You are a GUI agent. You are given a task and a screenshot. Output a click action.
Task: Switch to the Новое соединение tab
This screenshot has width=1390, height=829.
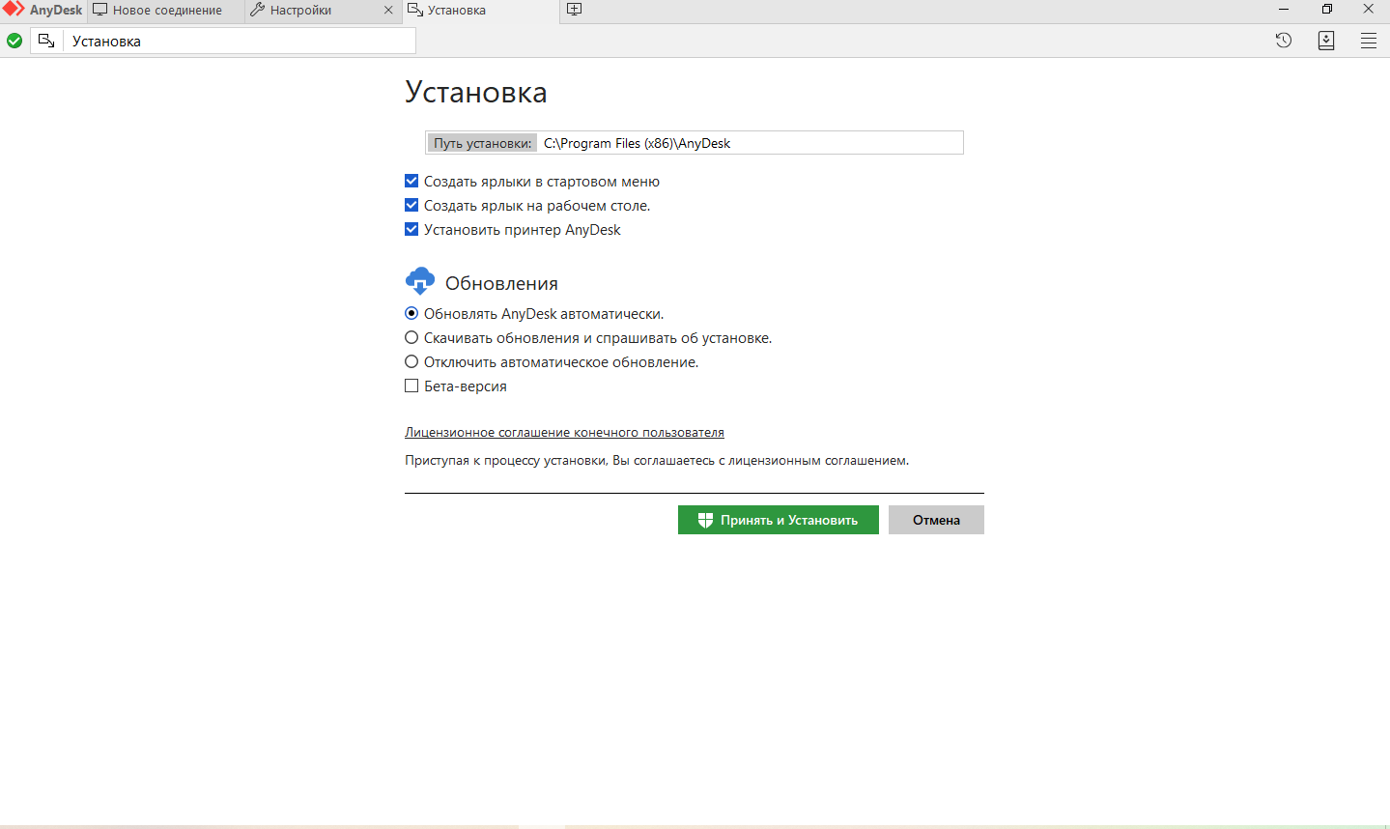[165, 11]
